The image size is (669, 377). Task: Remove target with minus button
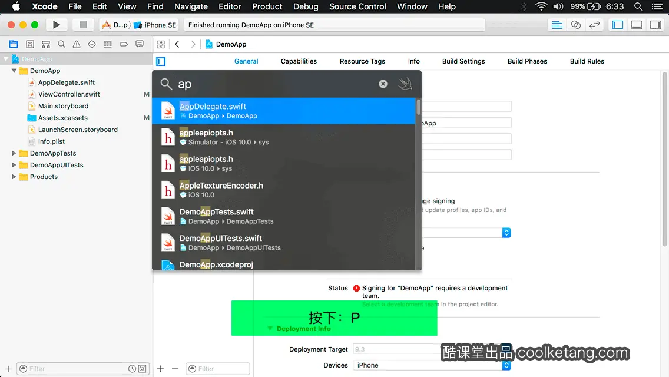click(175, 369)
